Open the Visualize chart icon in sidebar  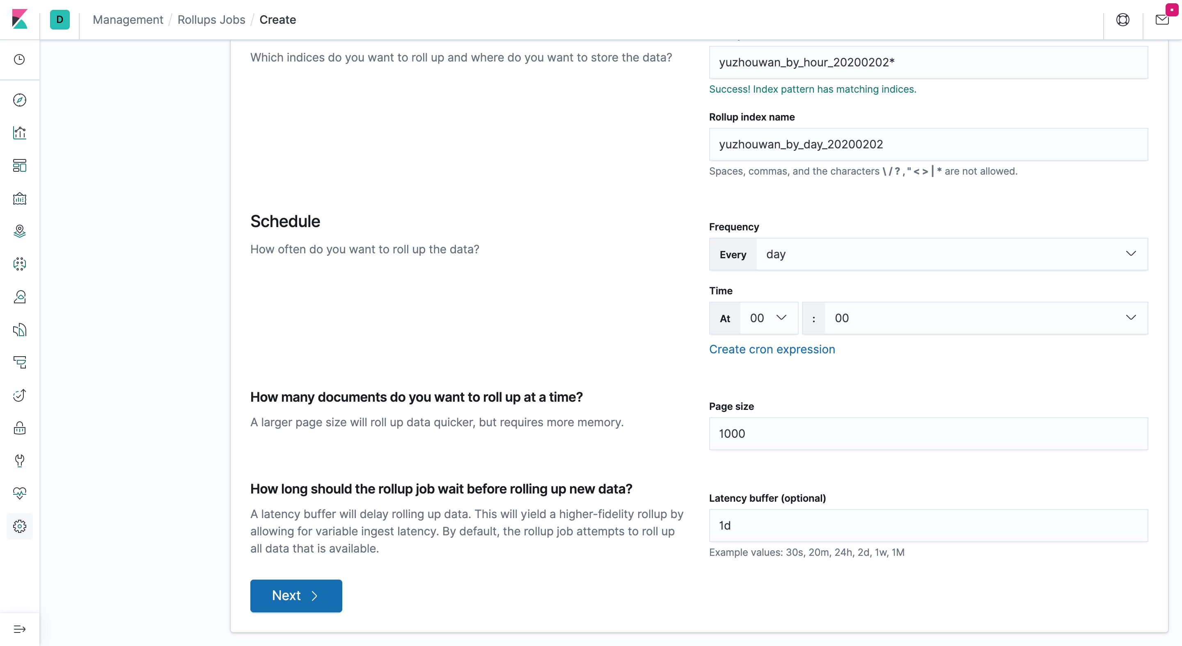pos(19,133)
